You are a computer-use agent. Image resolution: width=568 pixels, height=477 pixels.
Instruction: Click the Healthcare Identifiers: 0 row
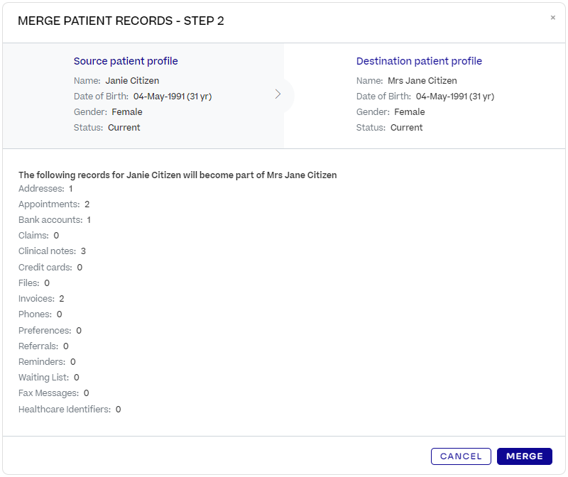[70, 410]
